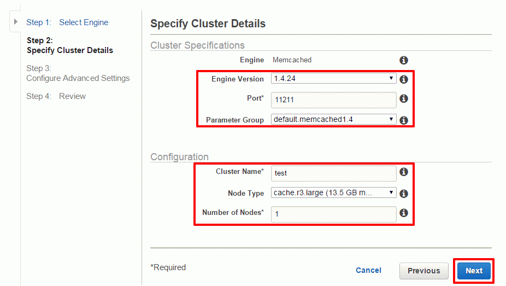
Task: Click info icon beside Number of Nodes
Action: coord(403,213)
